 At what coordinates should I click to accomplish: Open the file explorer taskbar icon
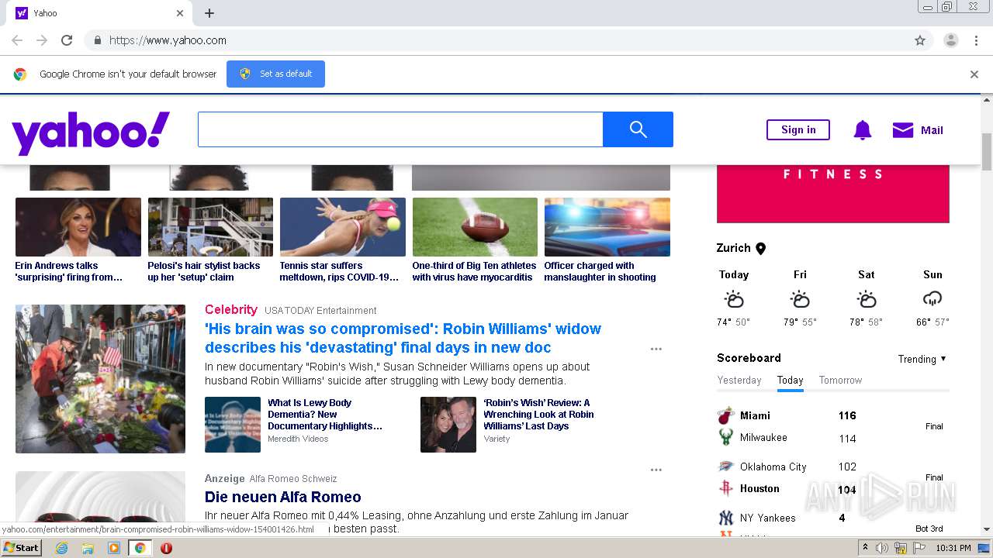point(88,548)
